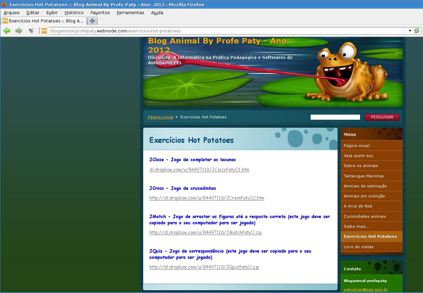
Task: Open the URL history dropdown arrow
Action: coord(410,31)
